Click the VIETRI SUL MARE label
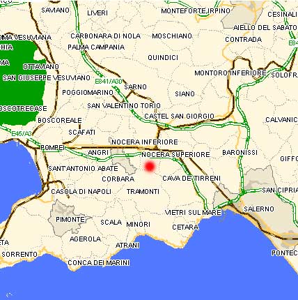298x300 pixels. pos(193,212)
